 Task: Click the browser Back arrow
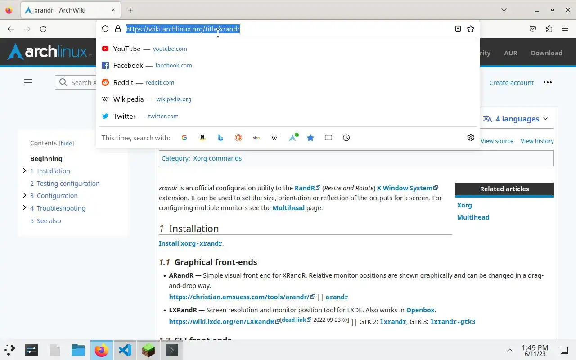pyautogui.click(x=11, y=29)
